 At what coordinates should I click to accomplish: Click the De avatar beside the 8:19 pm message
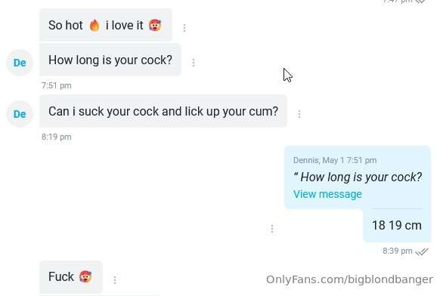[20, 114]
